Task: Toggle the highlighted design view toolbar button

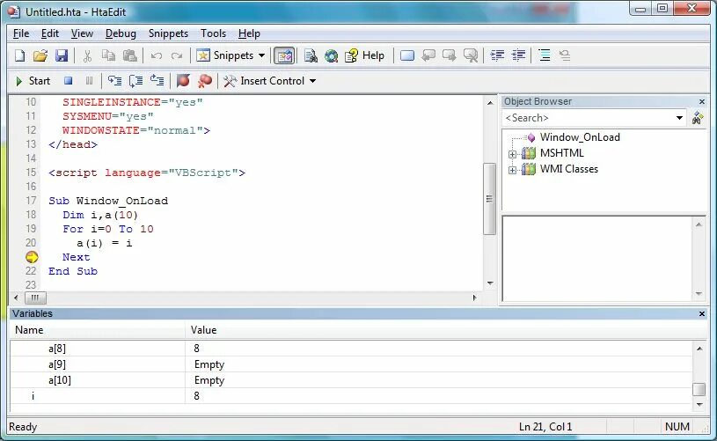Action: click(x=284, y=55)
